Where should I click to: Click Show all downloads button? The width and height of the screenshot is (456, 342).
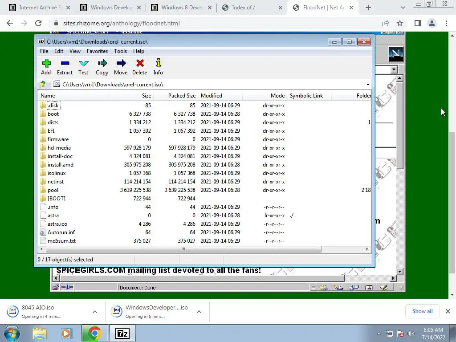pos(422,311)
